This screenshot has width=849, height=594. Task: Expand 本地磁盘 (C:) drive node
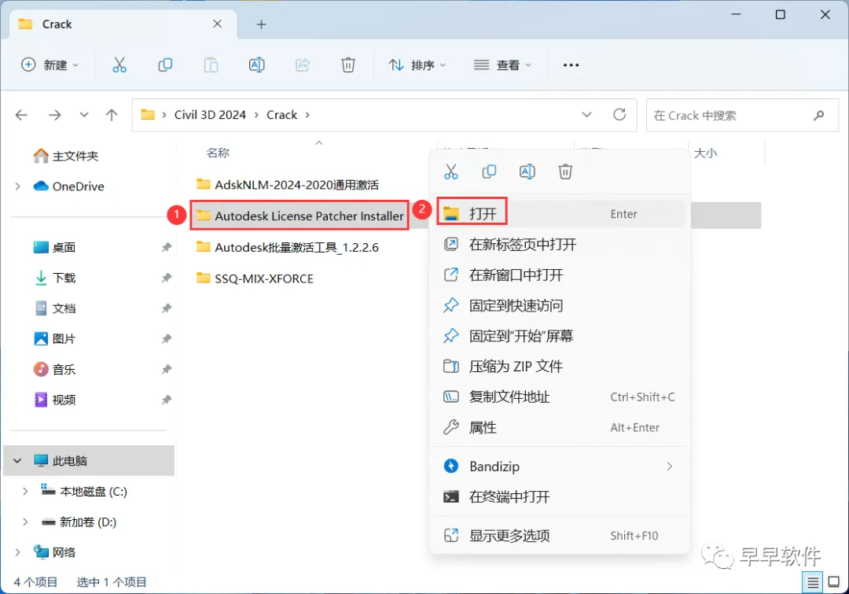point(25,492)
